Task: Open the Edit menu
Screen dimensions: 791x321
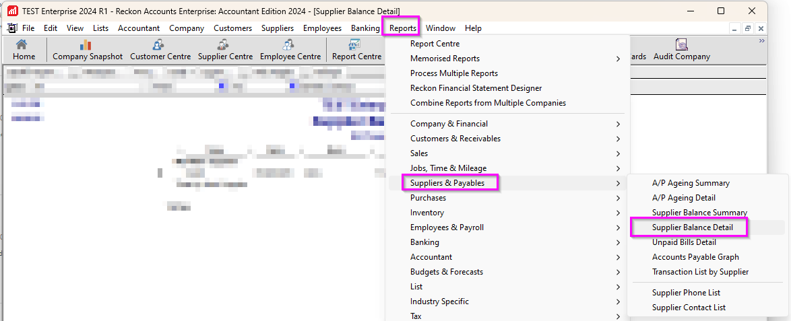Action: [x=51, y=28]
